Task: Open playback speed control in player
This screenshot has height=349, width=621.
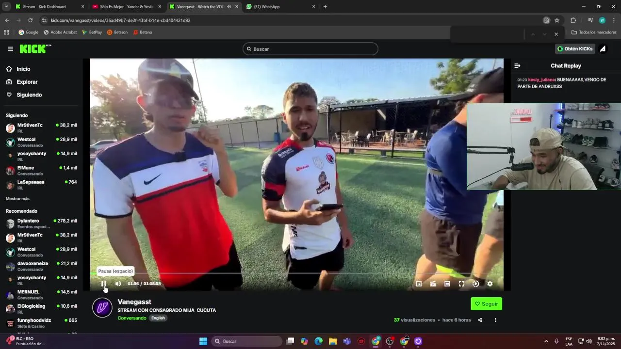Action: (x=475, y=284)
